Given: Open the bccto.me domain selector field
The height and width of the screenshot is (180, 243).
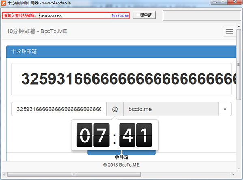Looking at the screenshot, I should coord(171,109).
